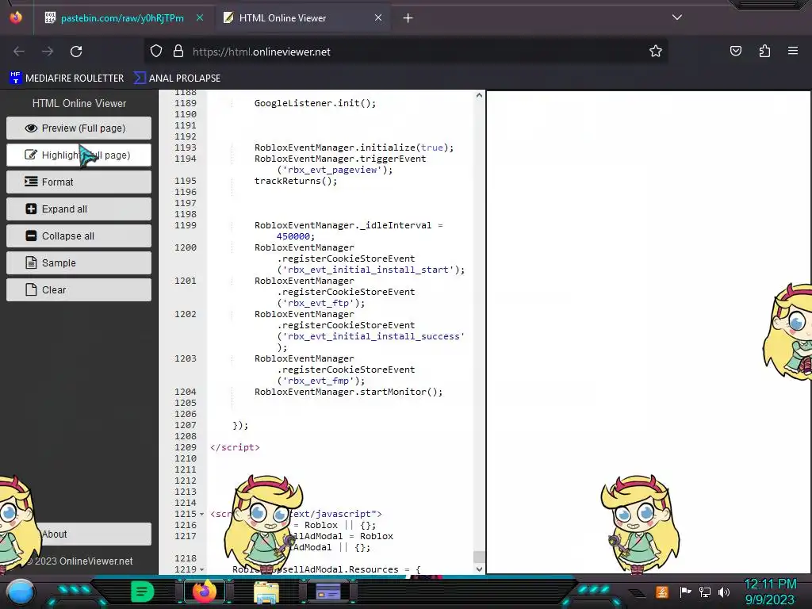Click the 450000 value in the code
This screenshot has width=812, height=609.
click(293, 236)
